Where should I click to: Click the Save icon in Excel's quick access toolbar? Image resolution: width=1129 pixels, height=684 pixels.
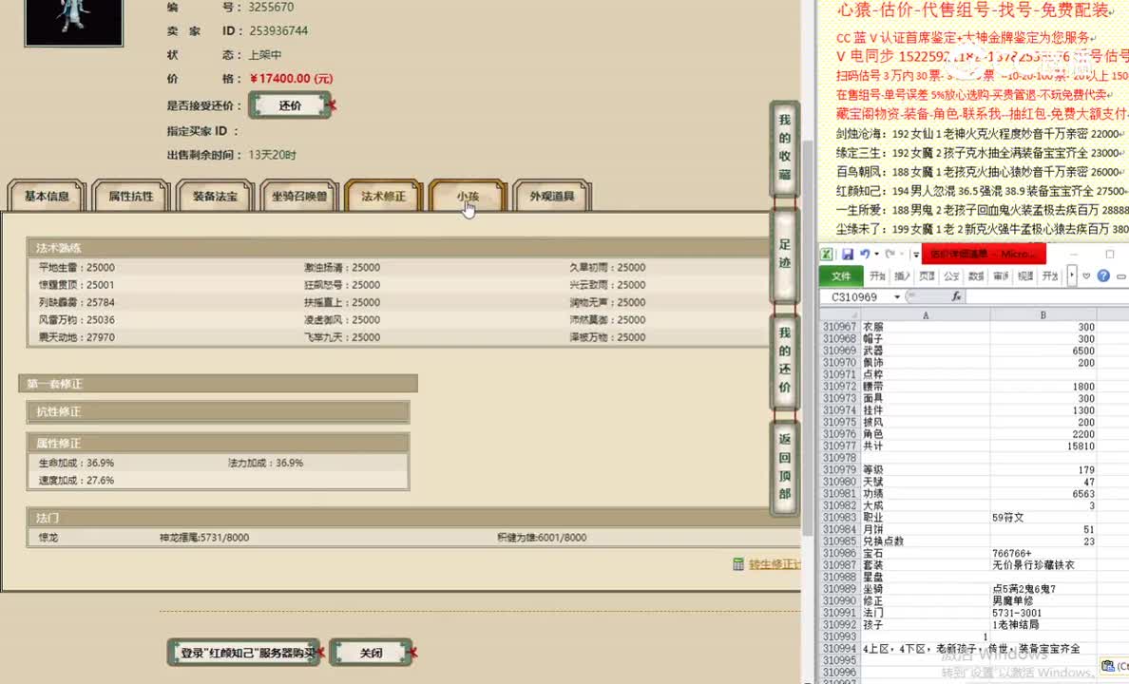(849, 253)
